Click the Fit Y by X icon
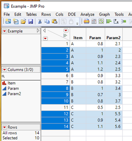The width and height of the screenshot is (132, 141). click(x=116, y=22)
